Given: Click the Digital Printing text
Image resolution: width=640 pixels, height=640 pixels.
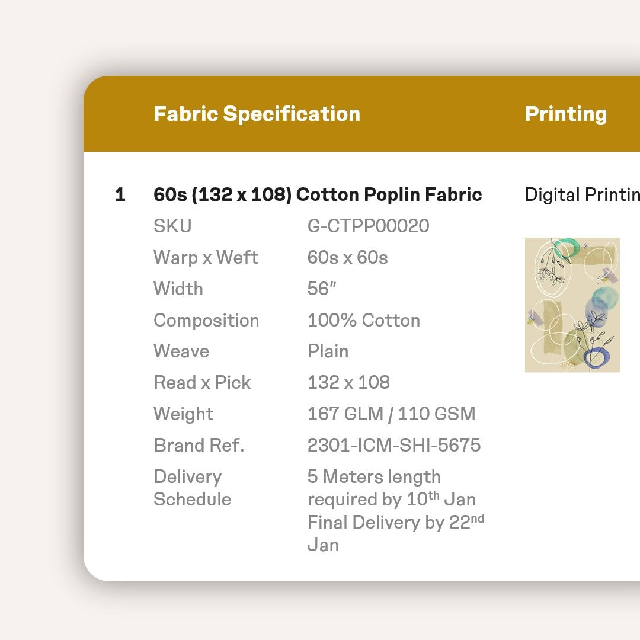Looking at the screenshot, I should coord(582,194).
